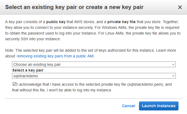Open 'removing existing key pairs from a public AMI' link
Screen dimensions: 187x114
(55, 56)
